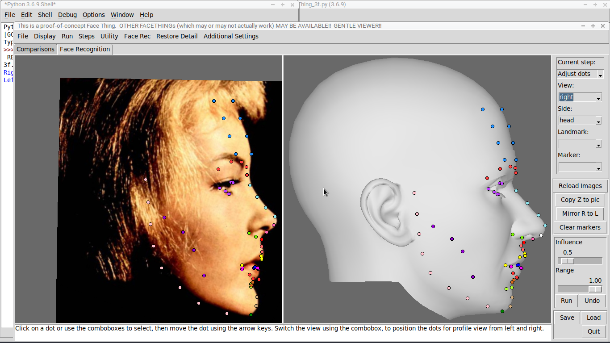Click the Undo button
This screenshot has width=610, height=343.
592,301
